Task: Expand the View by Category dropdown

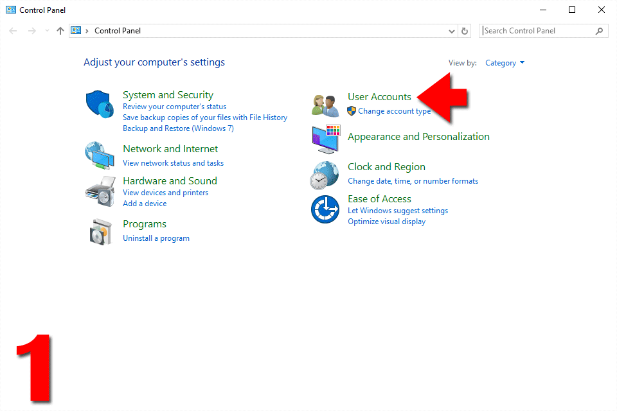Action: (x=505, y=63)
